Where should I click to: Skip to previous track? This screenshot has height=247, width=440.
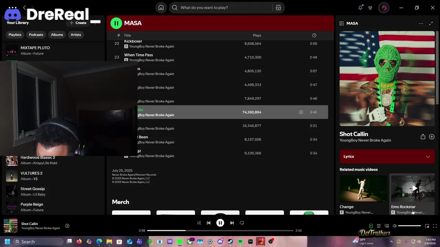coord(209,223)
